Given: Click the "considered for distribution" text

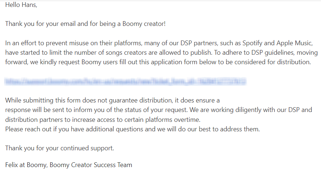Looking at the screenshot, I should 274,62.
